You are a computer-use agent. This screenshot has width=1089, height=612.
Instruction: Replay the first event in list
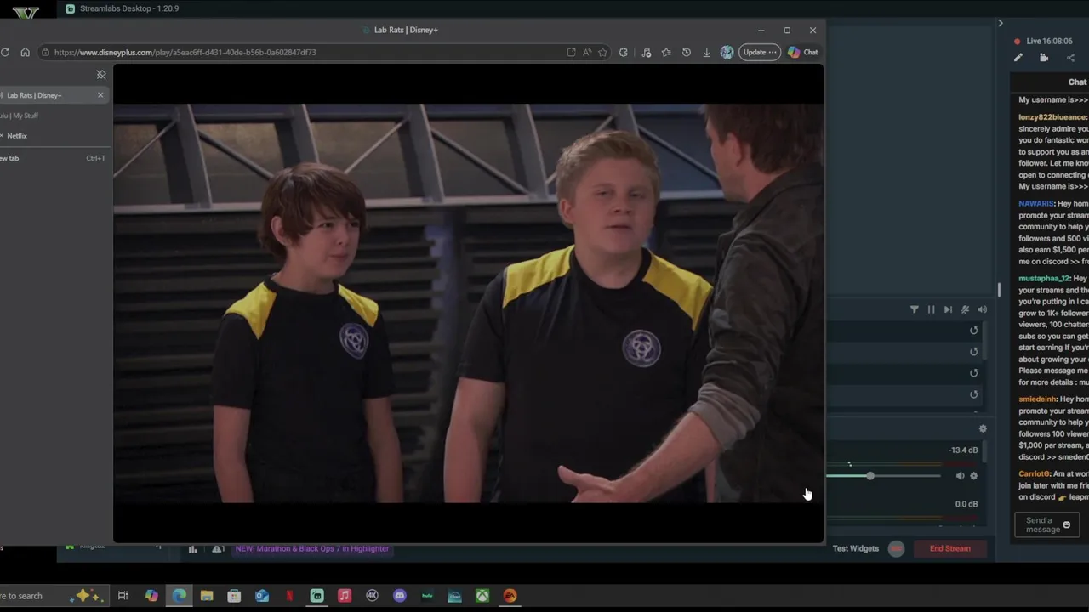974,331
